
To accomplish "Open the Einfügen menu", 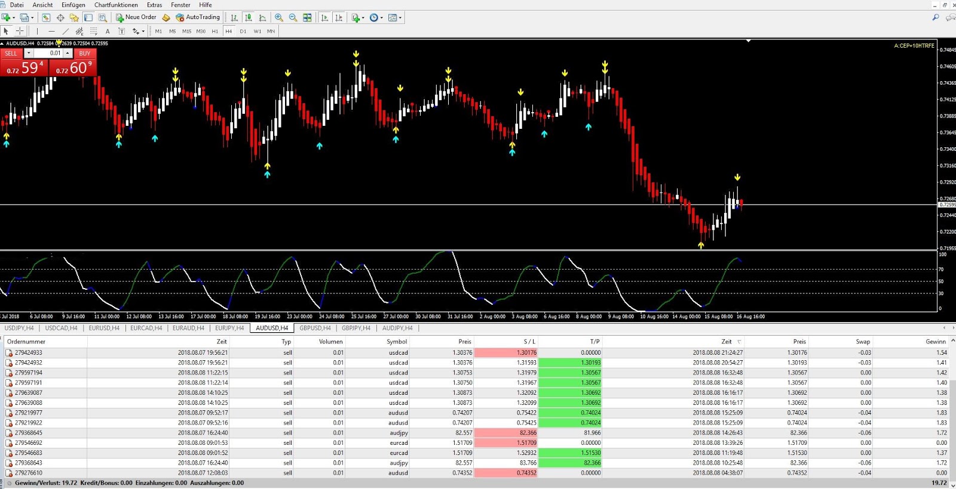I will coord(73,5).
